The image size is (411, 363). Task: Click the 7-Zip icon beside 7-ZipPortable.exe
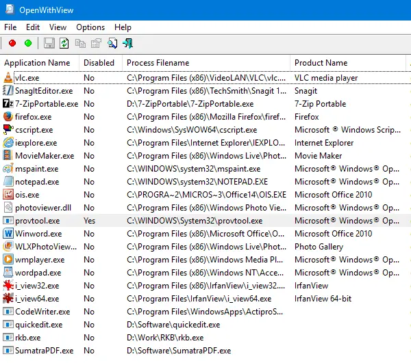coord(8,103)
